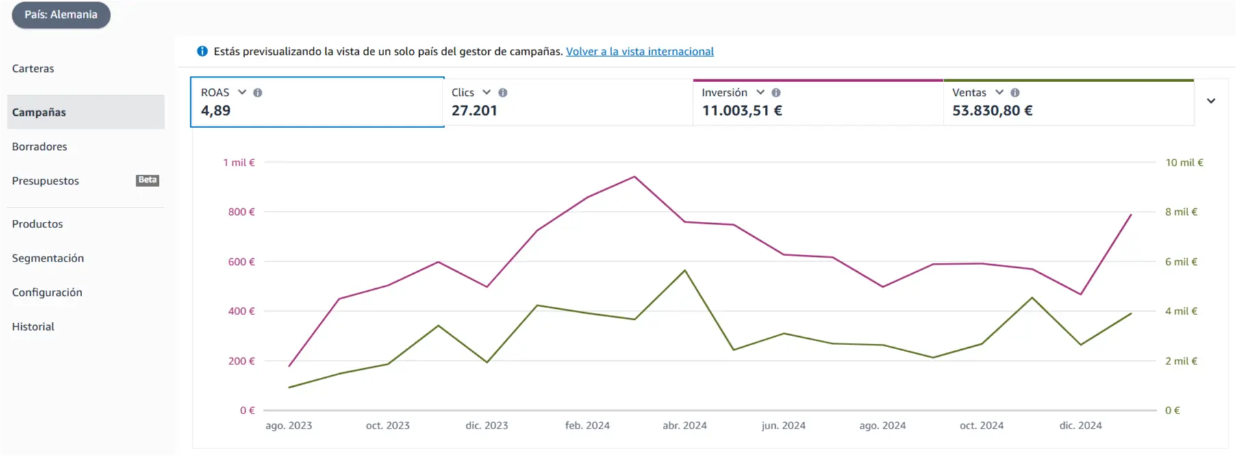Select the ROAS metric card
This screenshot has height=456, width=1236.
click(x=317, y=102)
